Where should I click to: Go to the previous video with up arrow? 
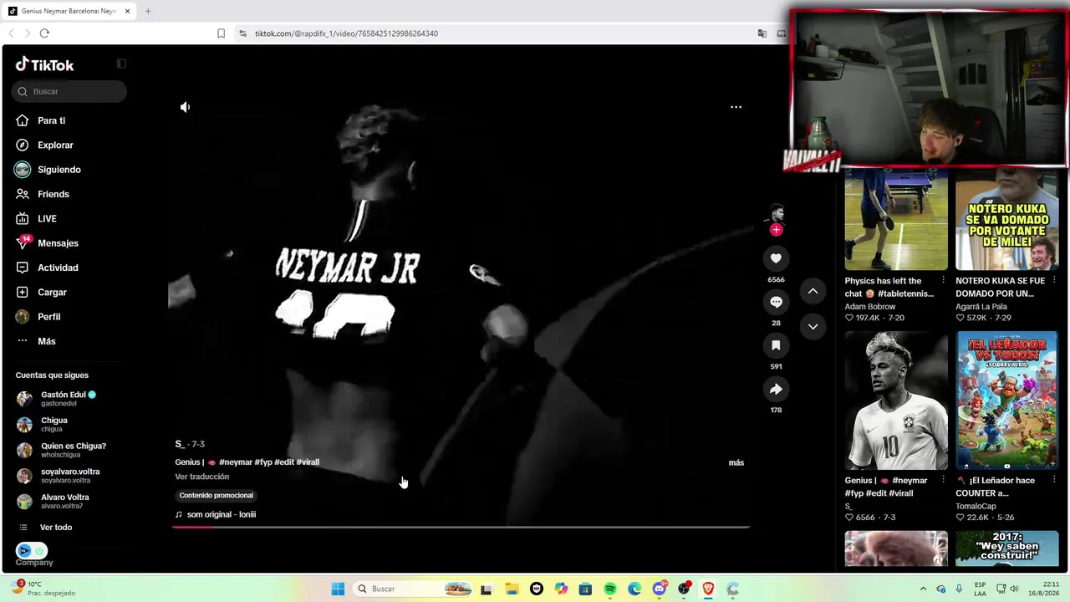[x=813, y=291]
